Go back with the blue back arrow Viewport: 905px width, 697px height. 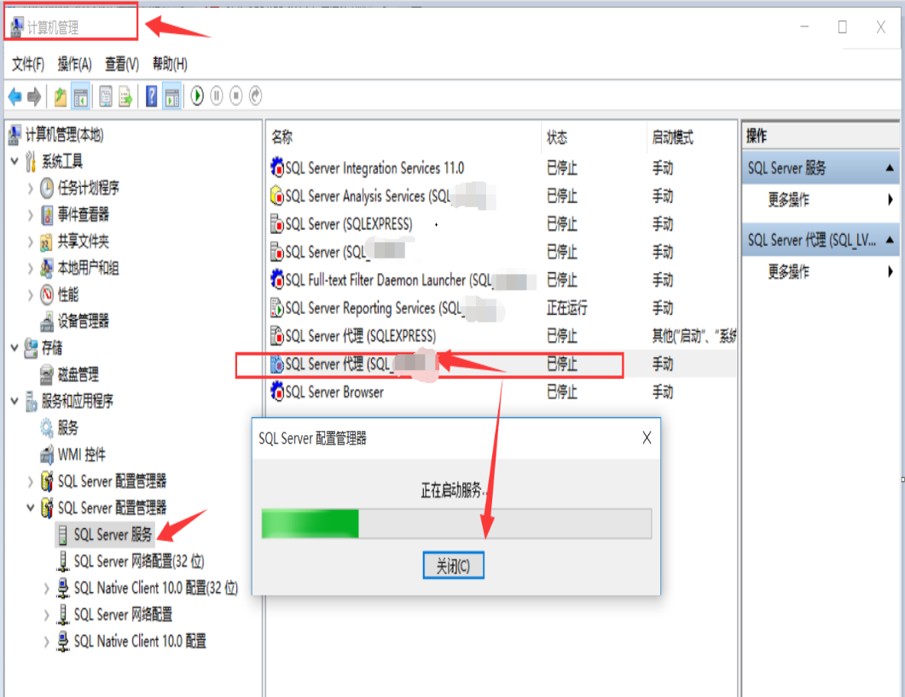point(15,96)
